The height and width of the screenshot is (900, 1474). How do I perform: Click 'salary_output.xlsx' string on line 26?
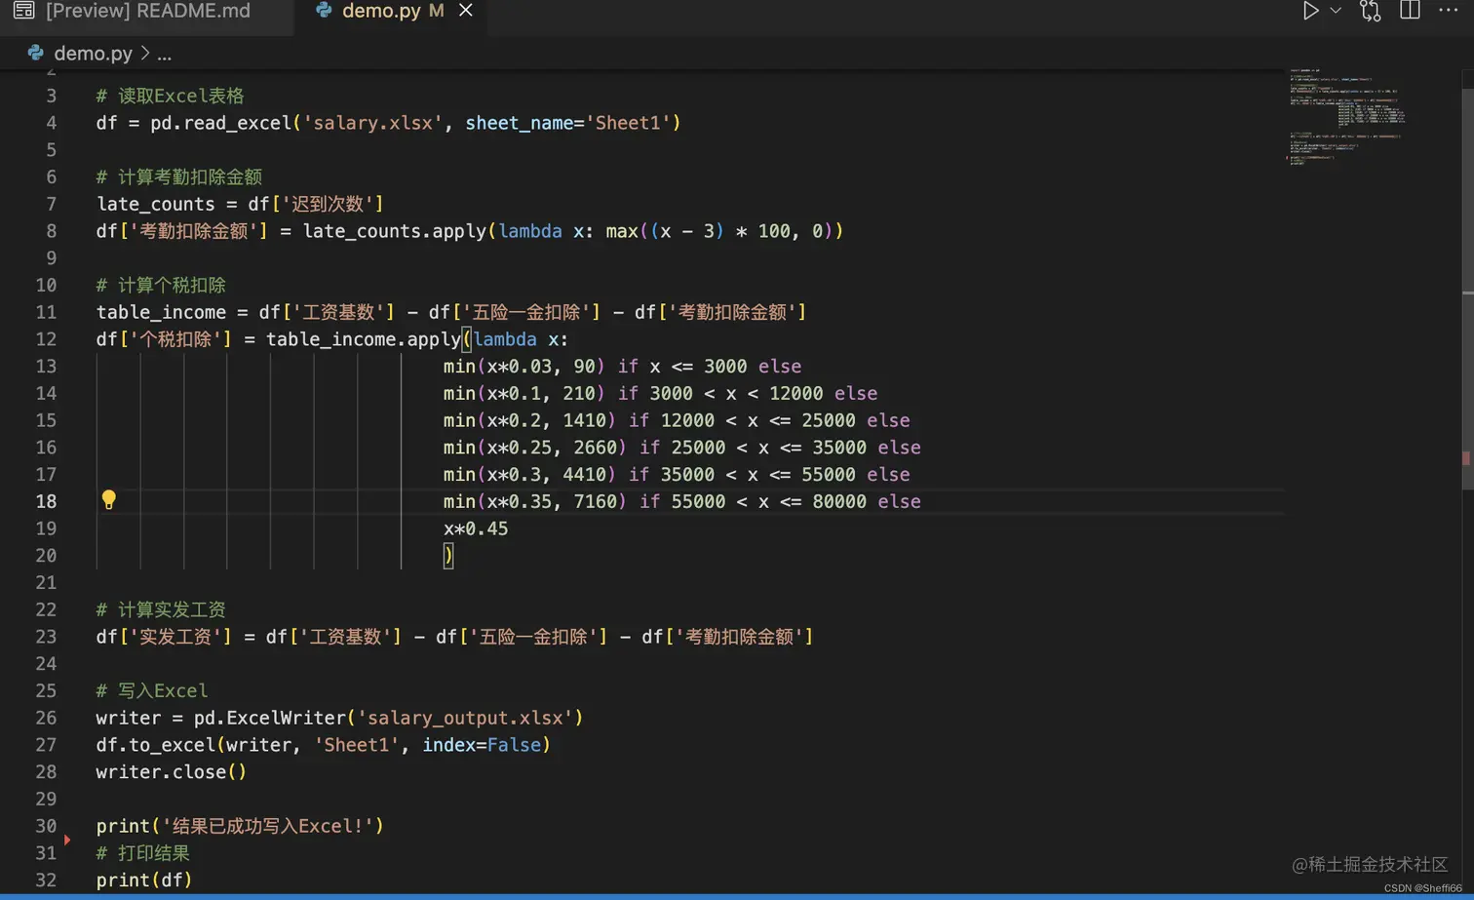pyautogui.click(x=465, y=718)
